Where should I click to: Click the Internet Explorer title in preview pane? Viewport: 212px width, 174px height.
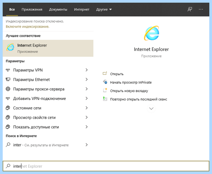pyautogui.click(x=151, y=49)
